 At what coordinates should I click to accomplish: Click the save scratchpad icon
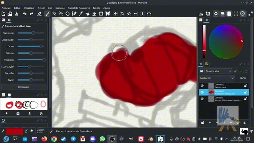29,113
